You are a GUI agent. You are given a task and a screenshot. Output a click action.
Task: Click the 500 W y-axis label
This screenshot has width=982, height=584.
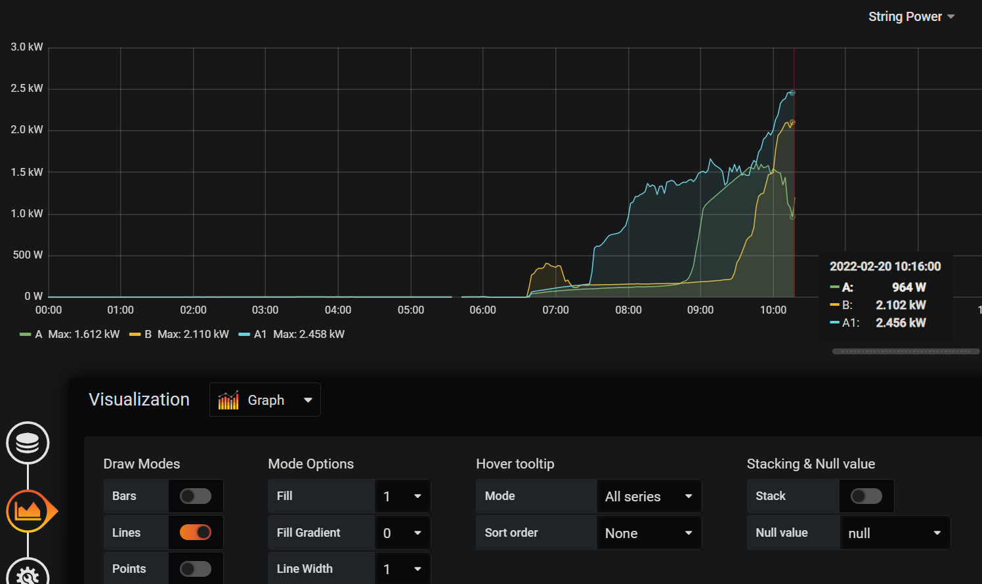(x=28, y=255)
